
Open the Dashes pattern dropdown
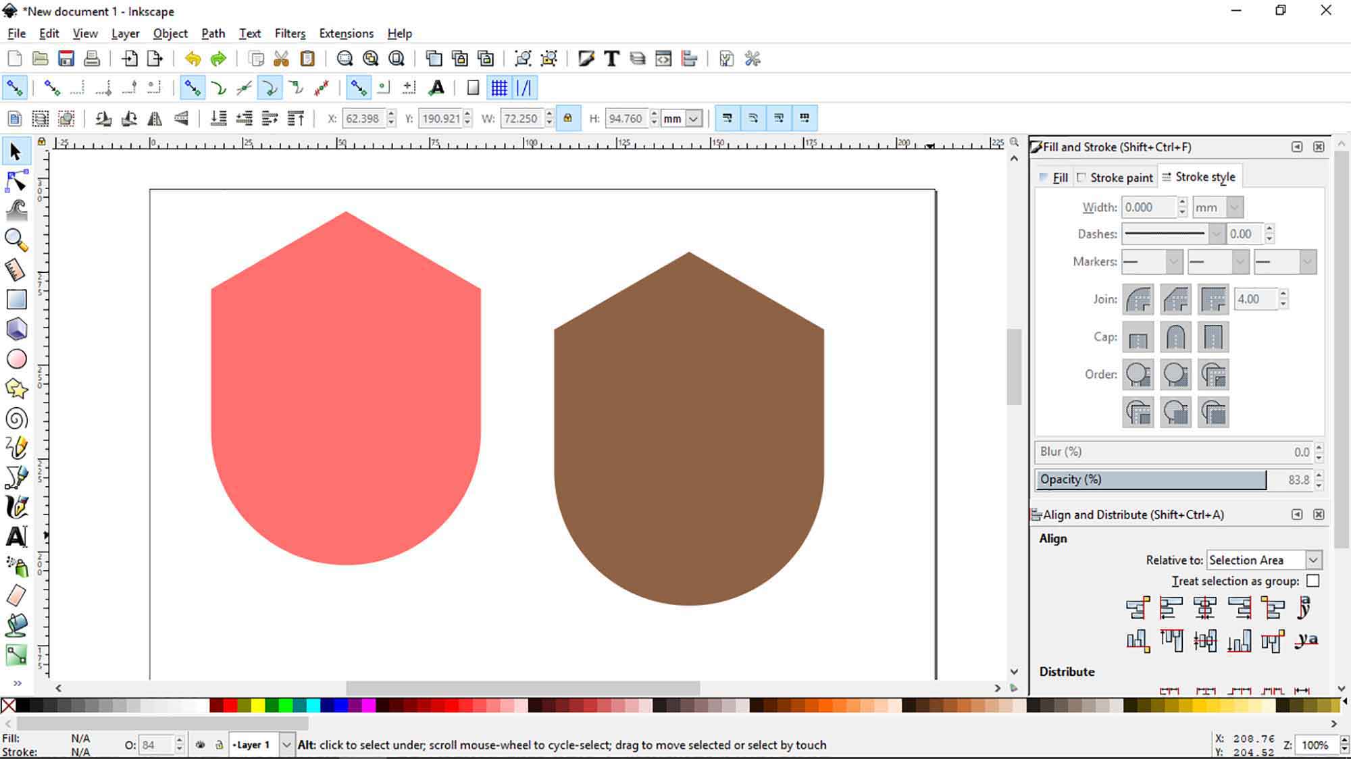coord(1216,234)
